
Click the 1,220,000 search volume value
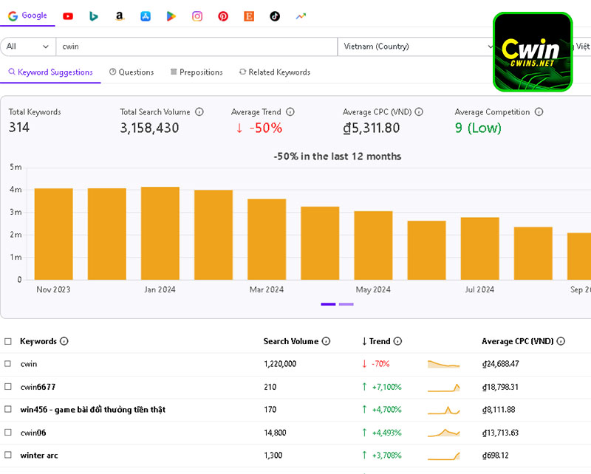(280, 364)
